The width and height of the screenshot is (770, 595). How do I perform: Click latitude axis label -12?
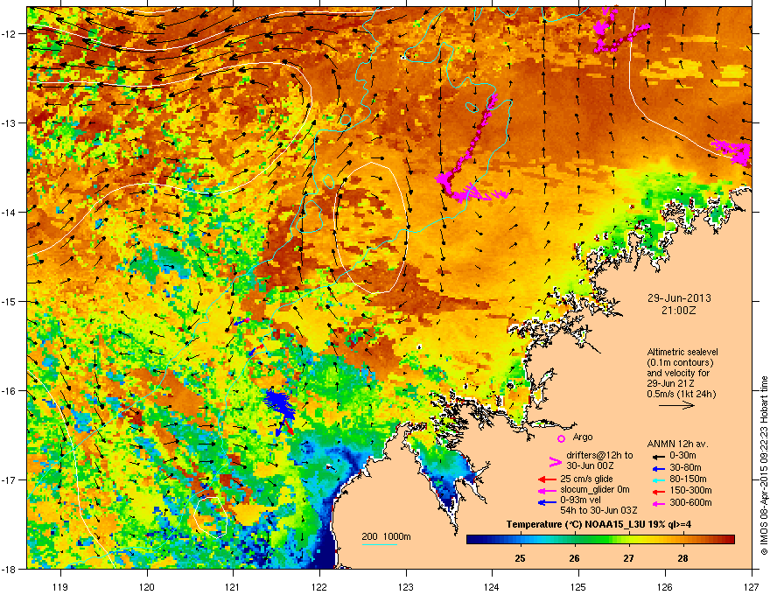pos(10,34)
